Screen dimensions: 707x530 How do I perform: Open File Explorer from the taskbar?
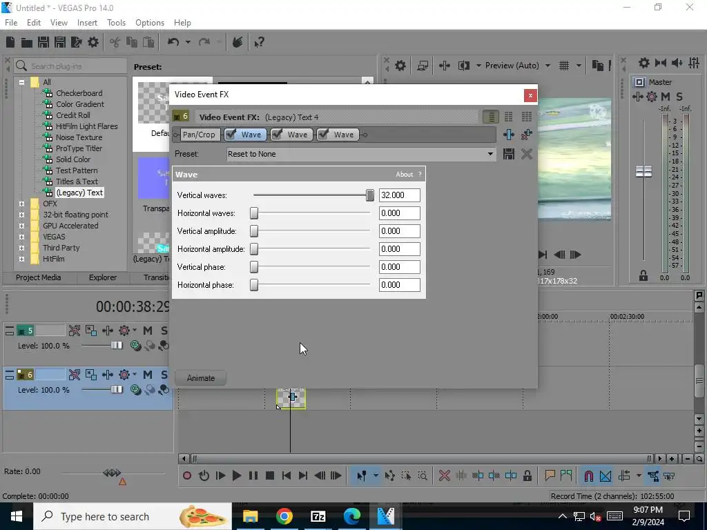(250, 516)
